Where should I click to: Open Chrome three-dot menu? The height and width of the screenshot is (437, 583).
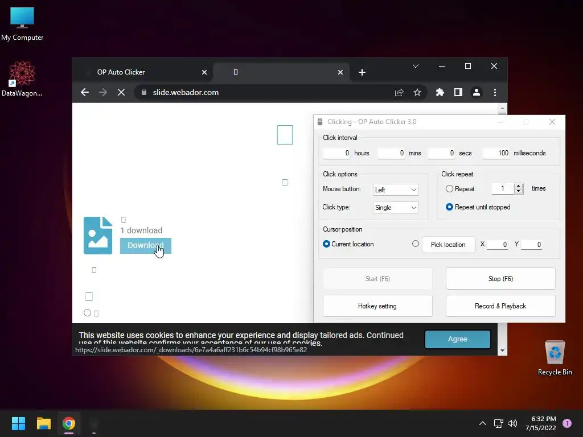tap(495, 93)
